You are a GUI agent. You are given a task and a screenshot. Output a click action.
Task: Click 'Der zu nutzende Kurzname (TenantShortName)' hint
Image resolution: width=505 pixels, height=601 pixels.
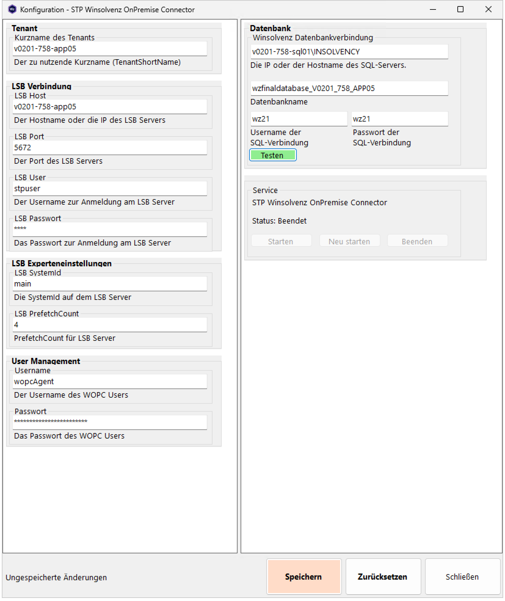click(97, 62)
